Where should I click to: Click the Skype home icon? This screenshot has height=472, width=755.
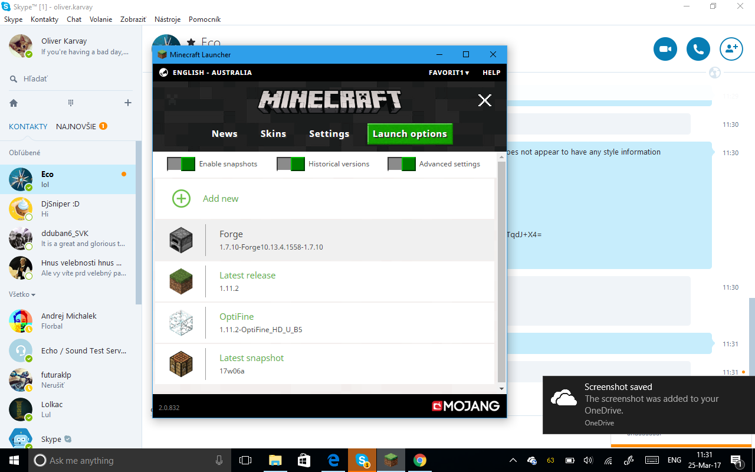[14, 103]
